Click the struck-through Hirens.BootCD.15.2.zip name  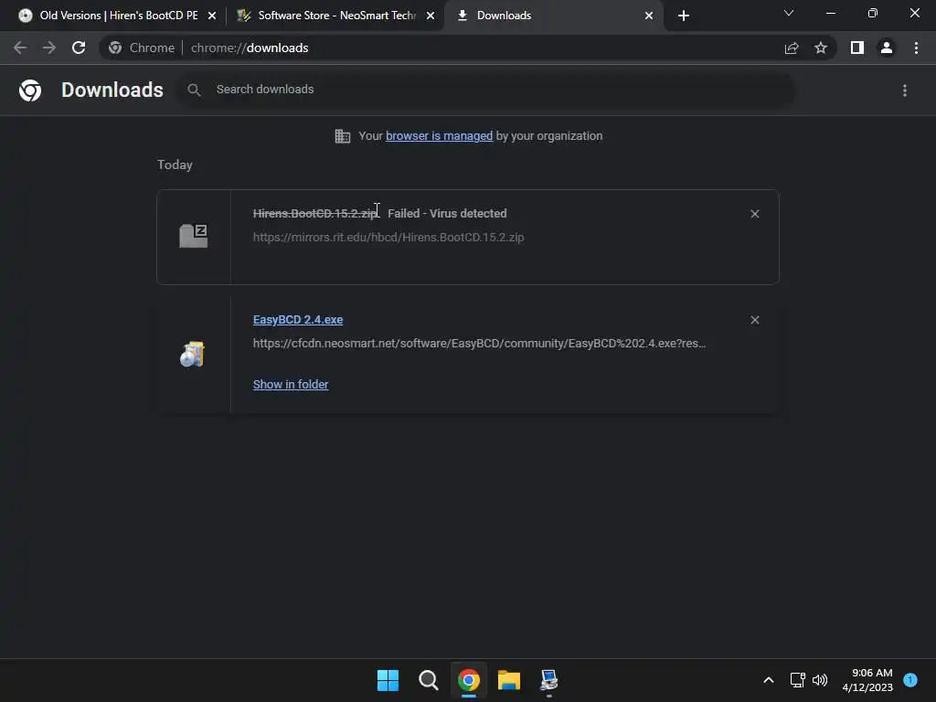pyautogui.click(x=315, y=213)
